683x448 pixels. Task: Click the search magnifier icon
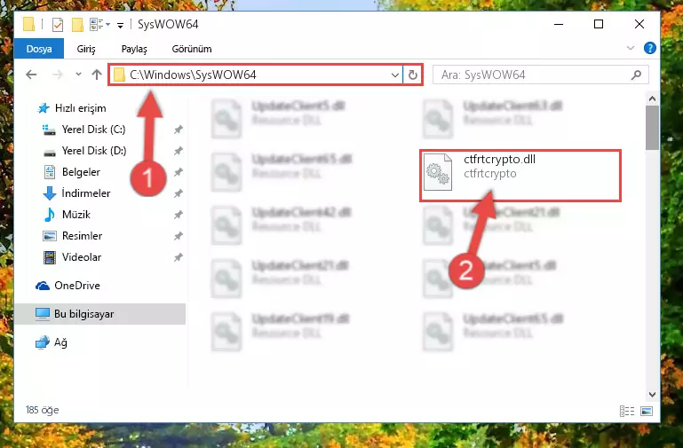(636, 75)
